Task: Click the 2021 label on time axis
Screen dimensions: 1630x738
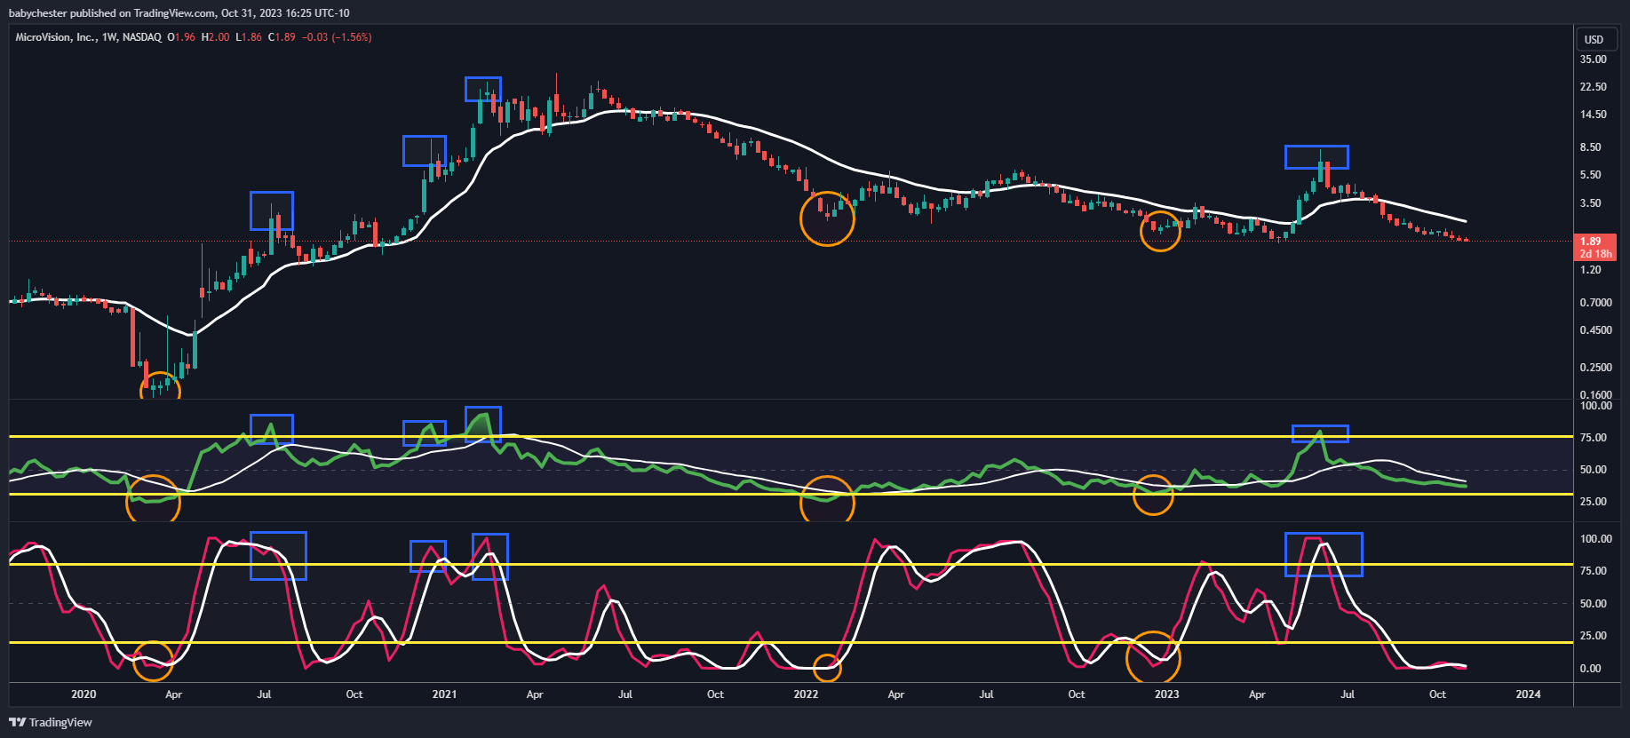Action: pos(444,694)
